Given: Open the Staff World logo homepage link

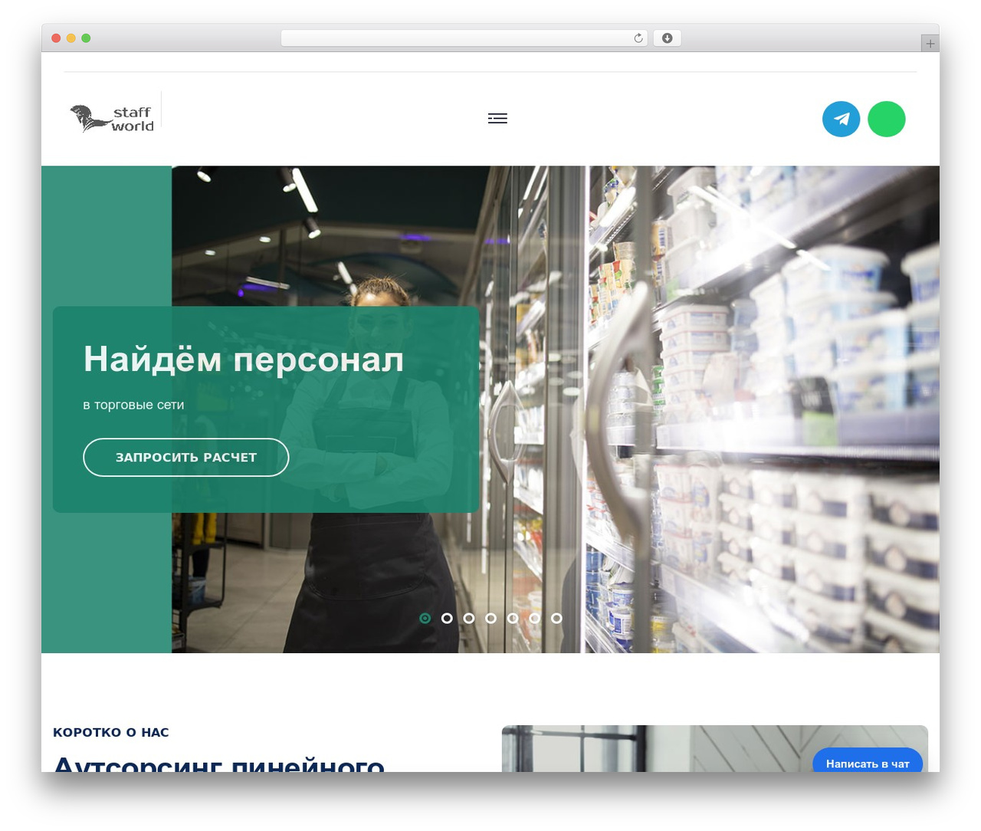Looking at the screenshot, I should (x=112, y=118).
